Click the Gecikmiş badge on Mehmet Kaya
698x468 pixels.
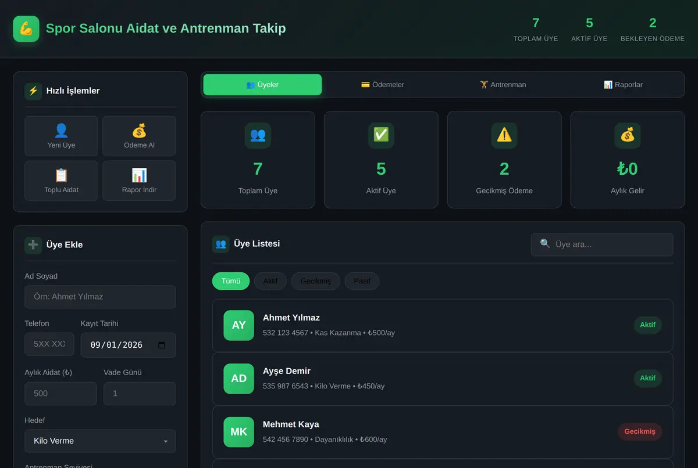click(x=640, y=432)
